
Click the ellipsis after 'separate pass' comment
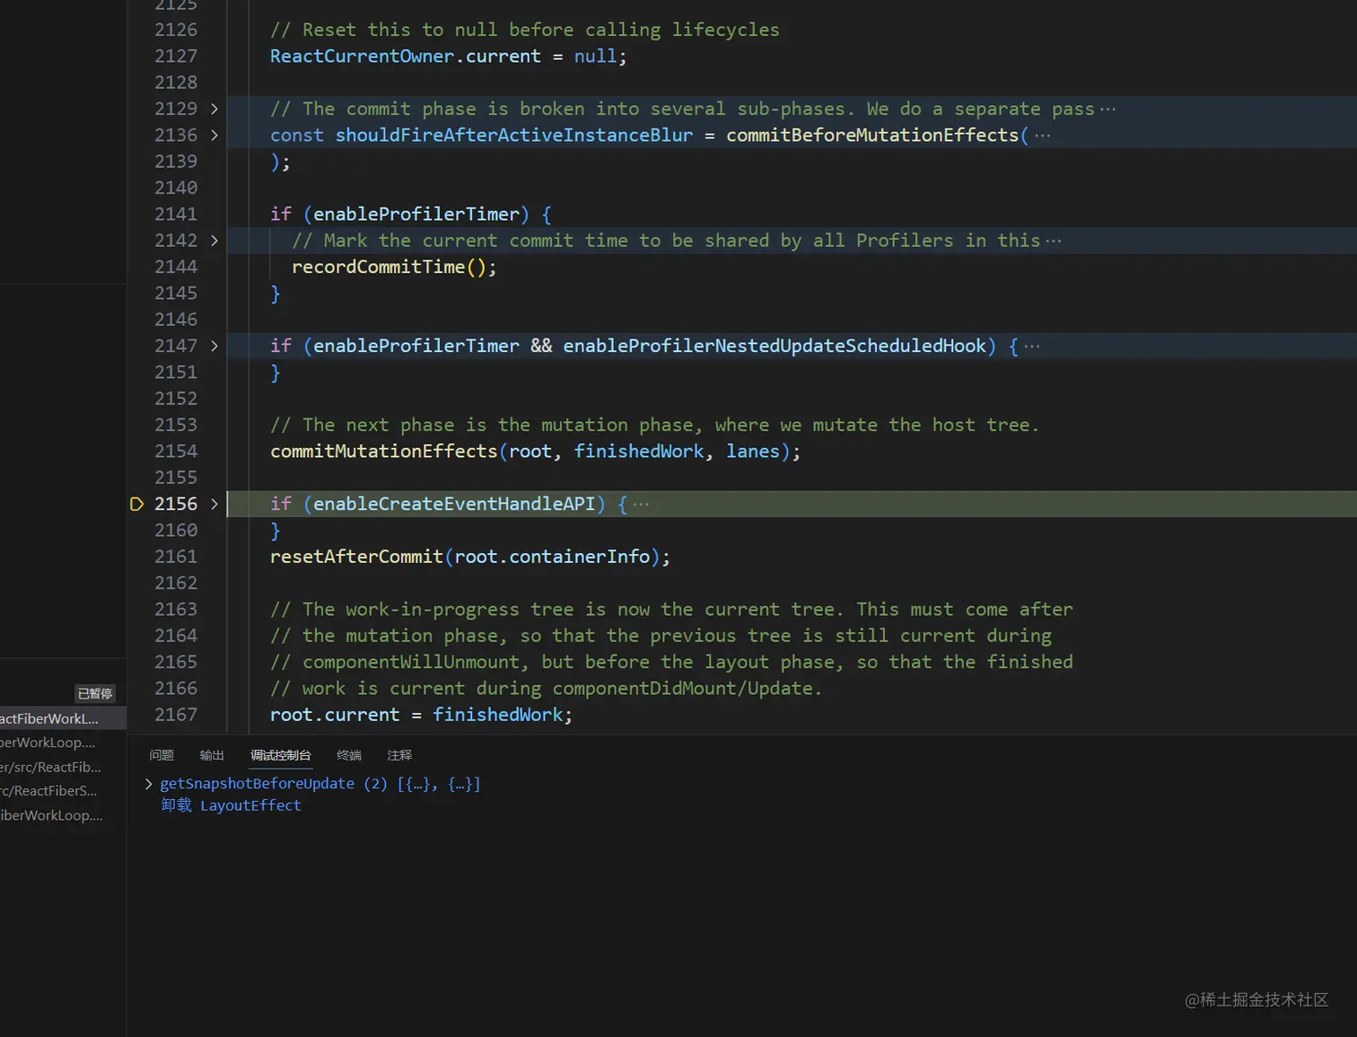tap(1107, 109)
